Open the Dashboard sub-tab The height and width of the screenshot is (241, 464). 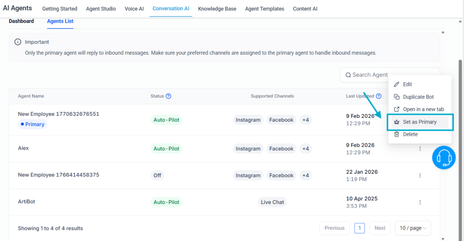[21, 21]
